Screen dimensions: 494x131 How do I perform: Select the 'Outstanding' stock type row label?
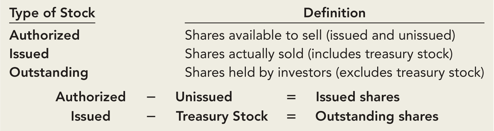(49, 73)
